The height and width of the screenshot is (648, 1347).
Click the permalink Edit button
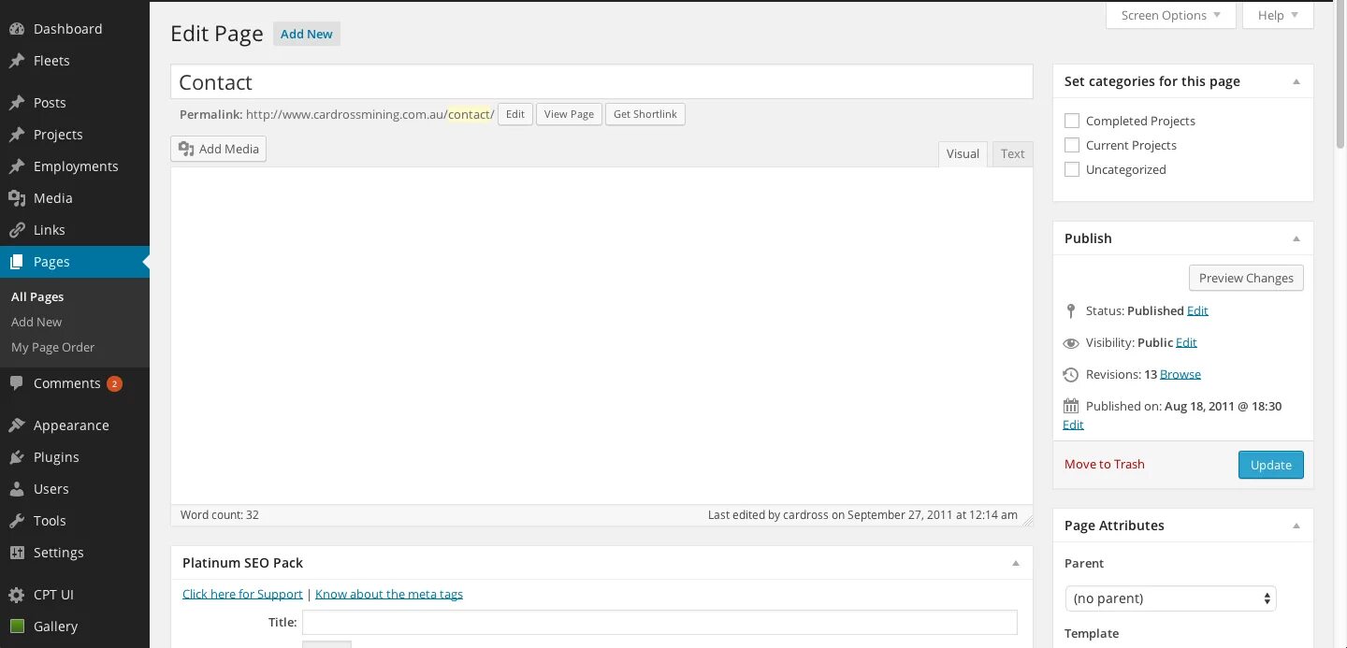coord(515,114)
